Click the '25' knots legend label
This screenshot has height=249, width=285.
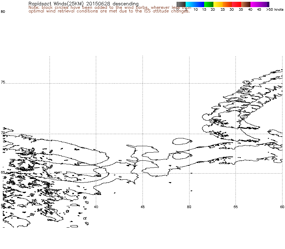point(223,10)
